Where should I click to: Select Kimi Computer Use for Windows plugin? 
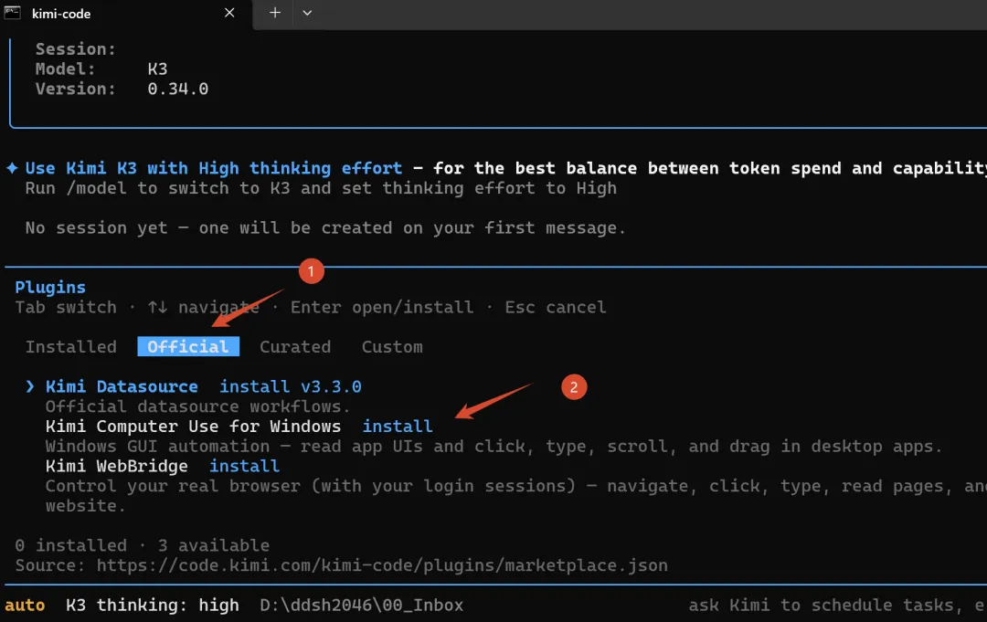click(x=193, y=427)
